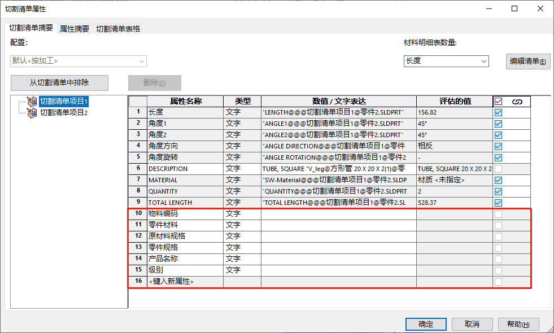Click the evaluated value 528.37
This screenshot has width=554, height=333.
(x=455, y=203)
